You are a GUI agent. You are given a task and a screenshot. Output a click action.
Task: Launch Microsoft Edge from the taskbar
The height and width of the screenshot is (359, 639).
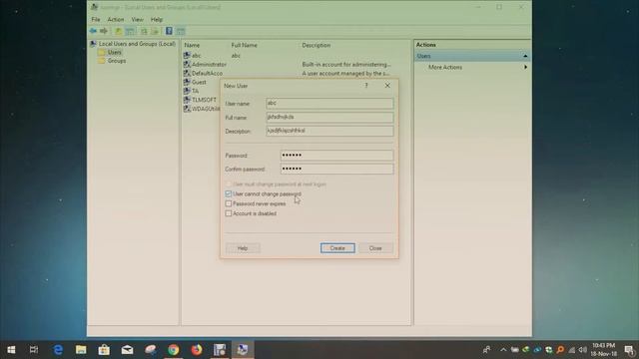tap(58, 350)
